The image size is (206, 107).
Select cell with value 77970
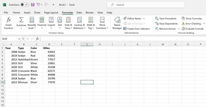[x=49, y=82]
